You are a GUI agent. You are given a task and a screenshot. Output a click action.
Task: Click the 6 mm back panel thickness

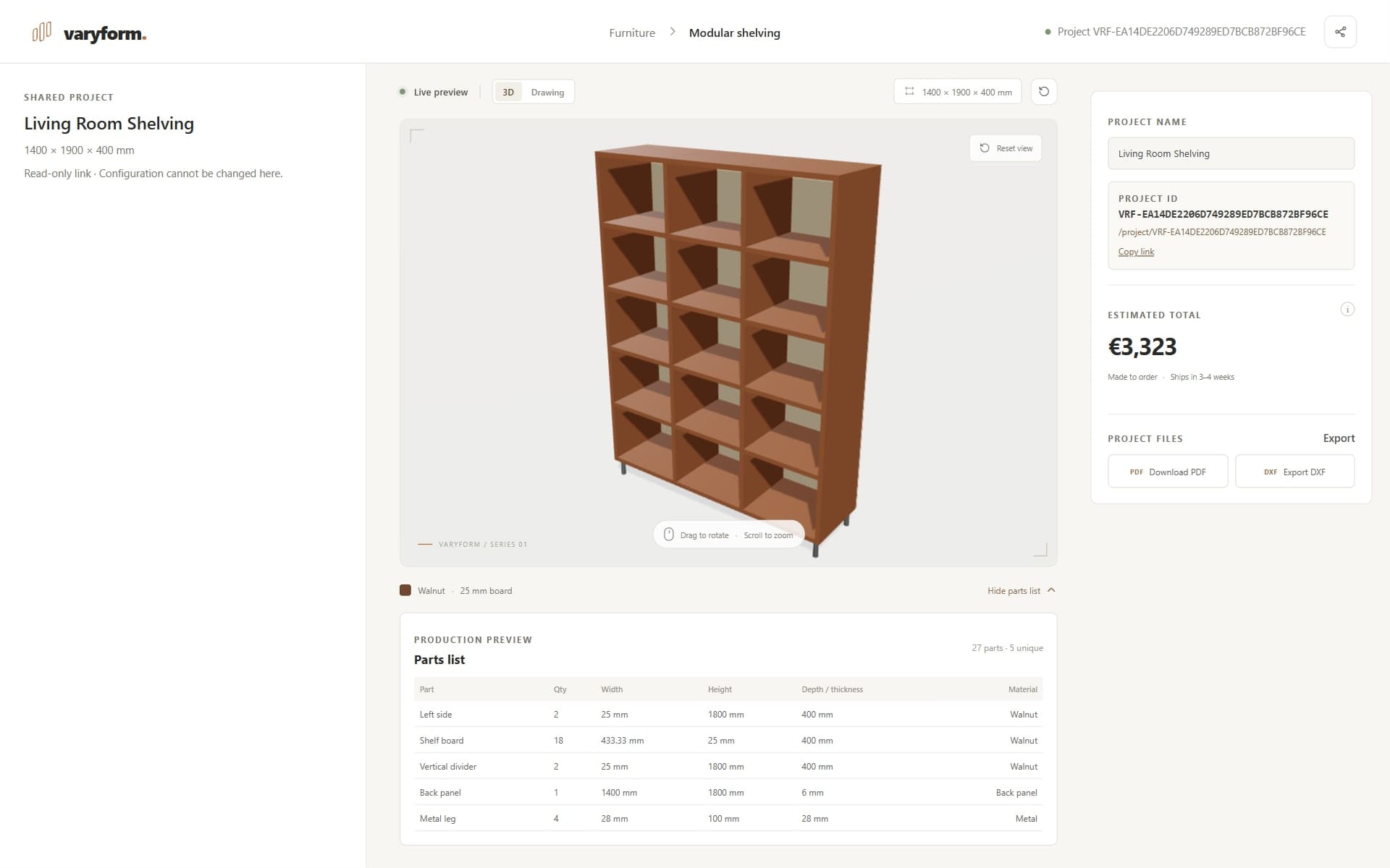812,793
